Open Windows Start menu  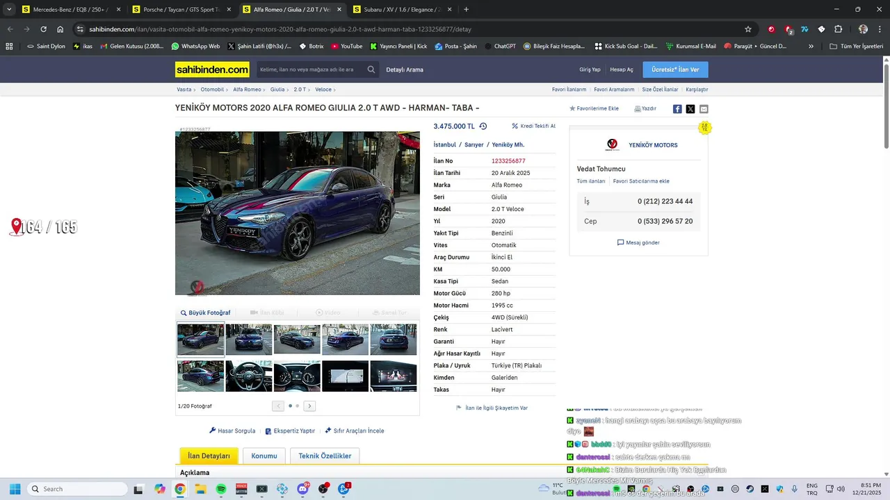pos(15,489)
